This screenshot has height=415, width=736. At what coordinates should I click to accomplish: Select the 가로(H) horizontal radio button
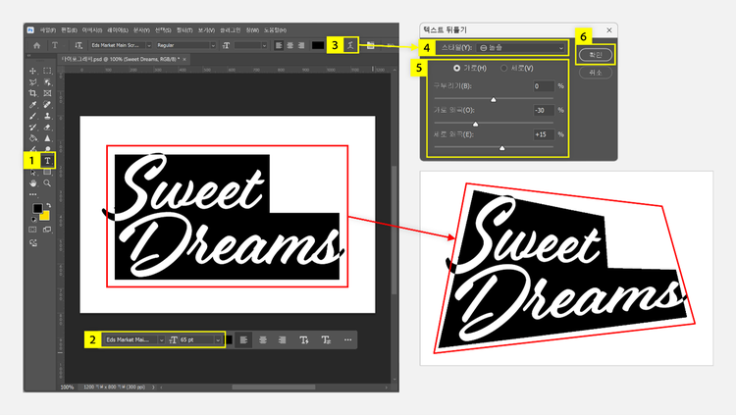click(456, 68)
